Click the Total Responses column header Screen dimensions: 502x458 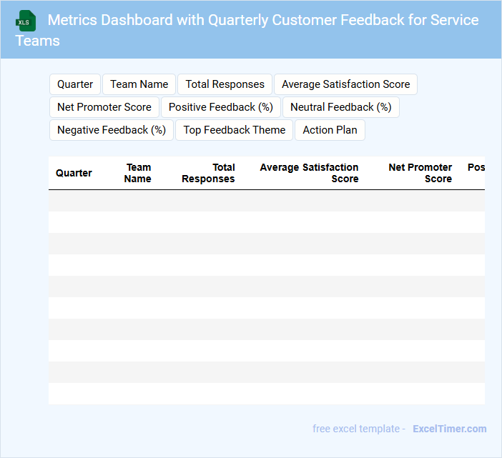coord(208,173)
